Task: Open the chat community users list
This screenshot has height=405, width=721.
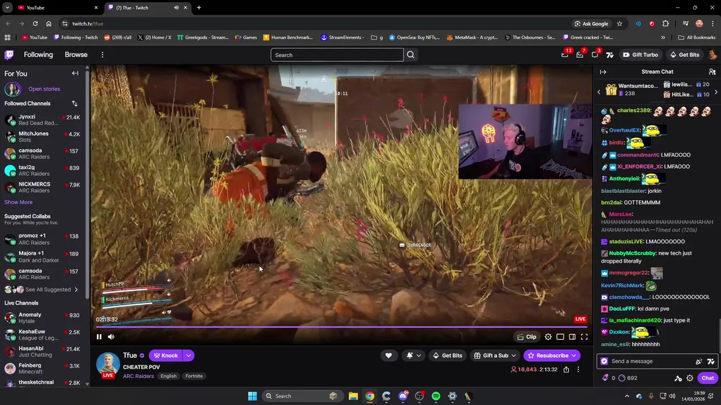Action: pyautogui.click(x=712, y=72)
